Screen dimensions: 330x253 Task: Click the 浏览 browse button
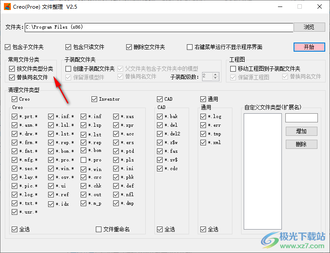(309, 27)
